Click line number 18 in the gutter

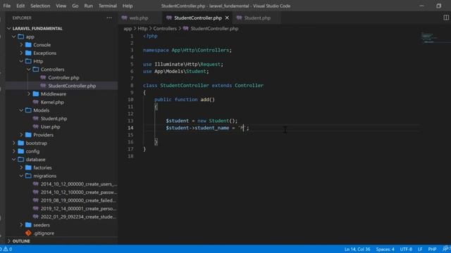(x=130, y=156)
